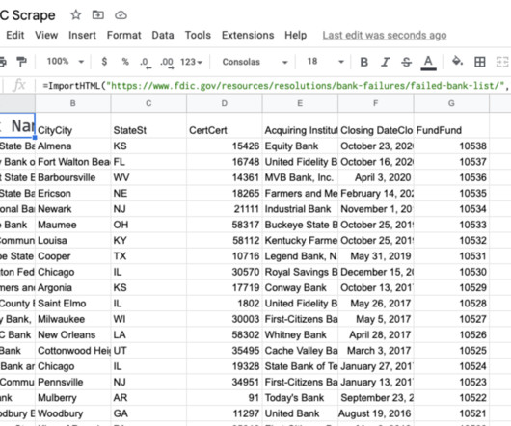Increase decimal places
Screen dimensions: 511x426
[167, 62]
